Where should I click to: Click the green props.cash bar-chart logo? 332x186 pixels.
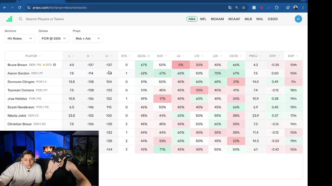[9, 19]
